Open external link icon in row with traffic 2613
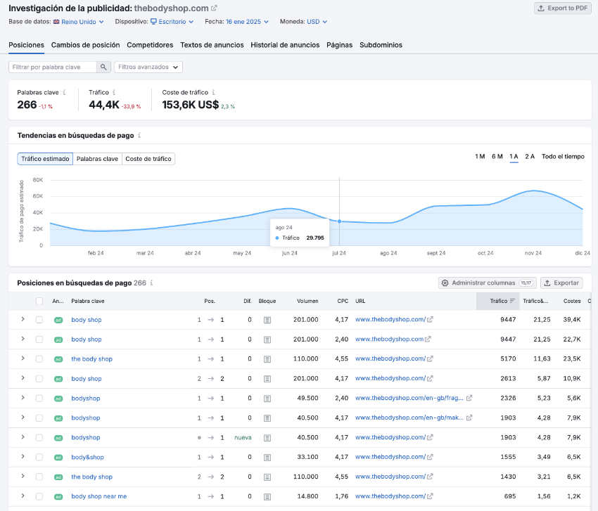 point(430,378)
